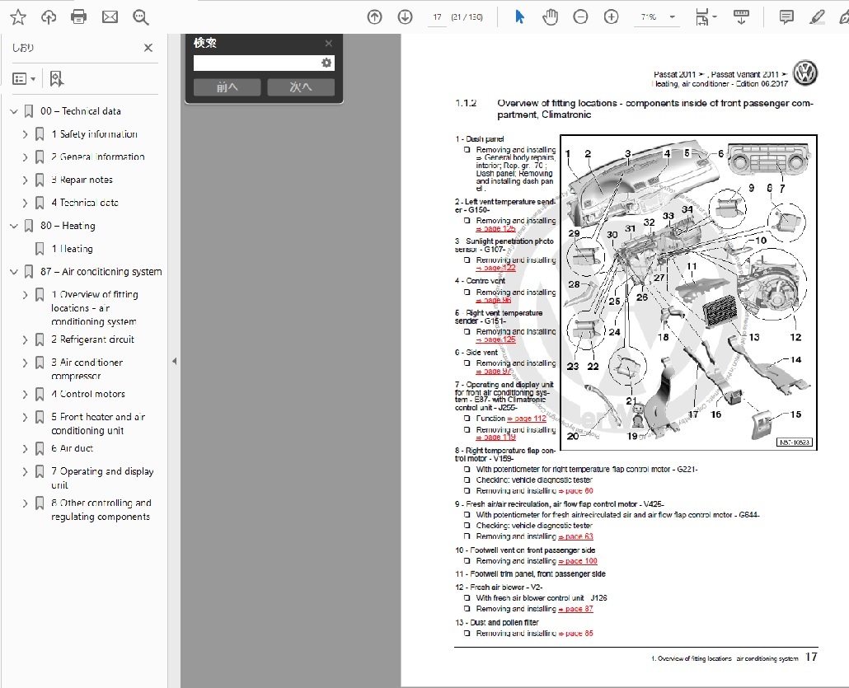Click the '前へ' previous search button
The width and height of the screenshot is (849, 688).
coord(227,87)
